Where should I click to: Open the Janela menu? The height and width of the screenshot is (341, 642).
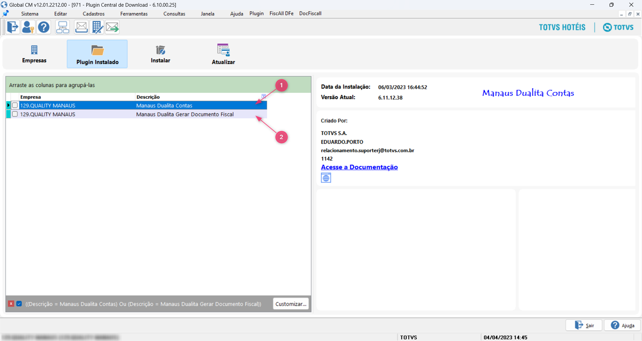pos(208,14)
